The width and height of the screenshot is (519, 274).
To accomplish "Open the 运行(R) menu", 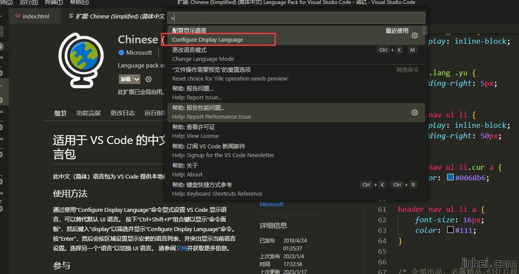I will tap(29, 2).
